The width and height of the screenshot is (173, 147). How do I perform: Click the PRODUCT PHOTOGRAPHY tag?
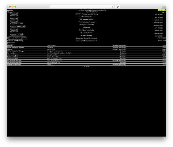click(17, 38)
